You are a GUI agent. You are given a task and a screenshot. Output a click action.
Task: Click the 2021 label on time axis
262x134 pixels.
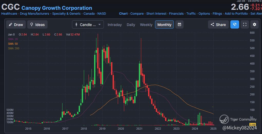click(x=139, y=129)
